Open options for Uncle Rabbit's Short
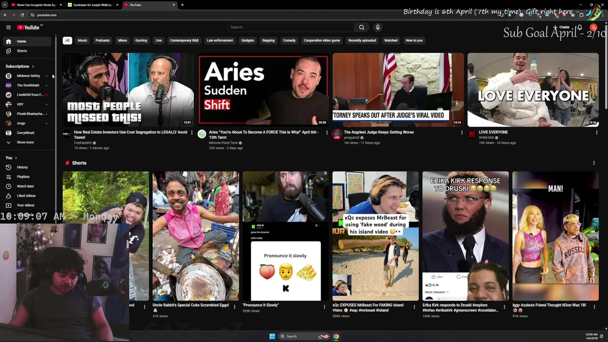 (234, 307)
